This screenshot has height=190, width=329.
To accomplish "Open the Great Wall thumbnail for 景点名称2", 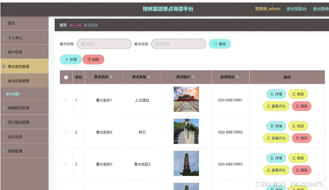I will coord(186,131).
